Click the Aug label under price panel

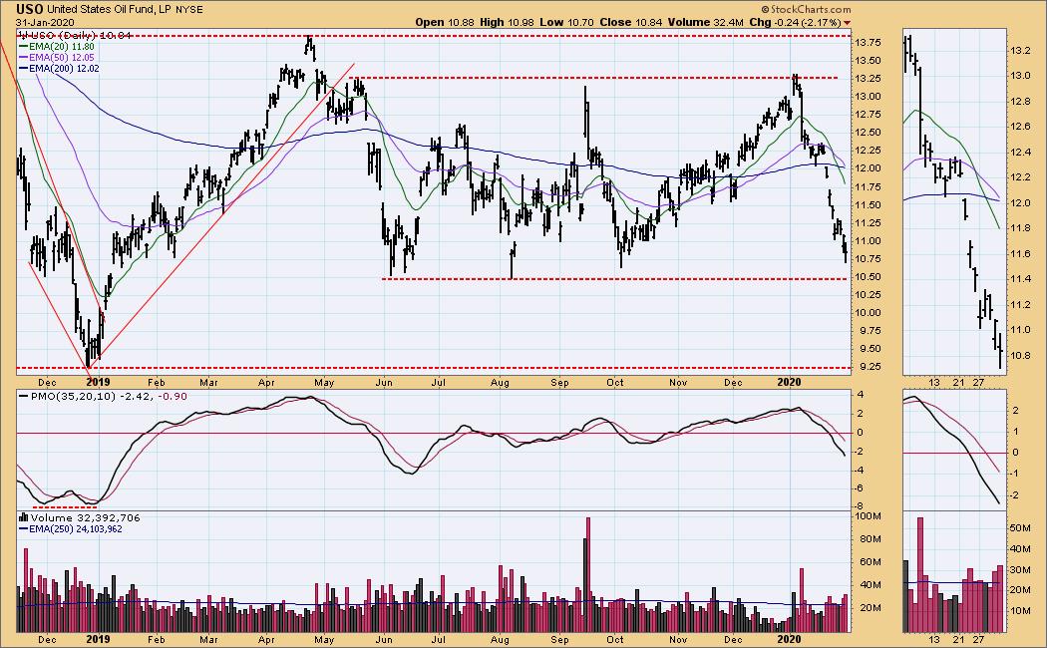click(500, 383)
